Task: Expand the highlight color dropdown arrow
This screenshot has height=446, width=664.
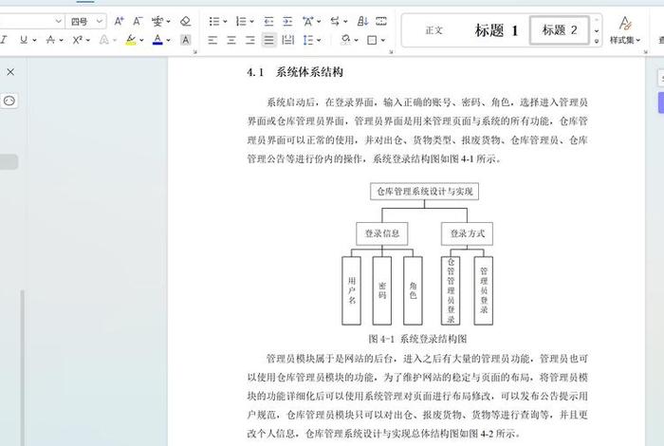Action: [x=141, y=40]
